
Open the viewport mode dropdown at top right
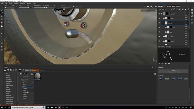pyautogui.click(x=149, y=11)
